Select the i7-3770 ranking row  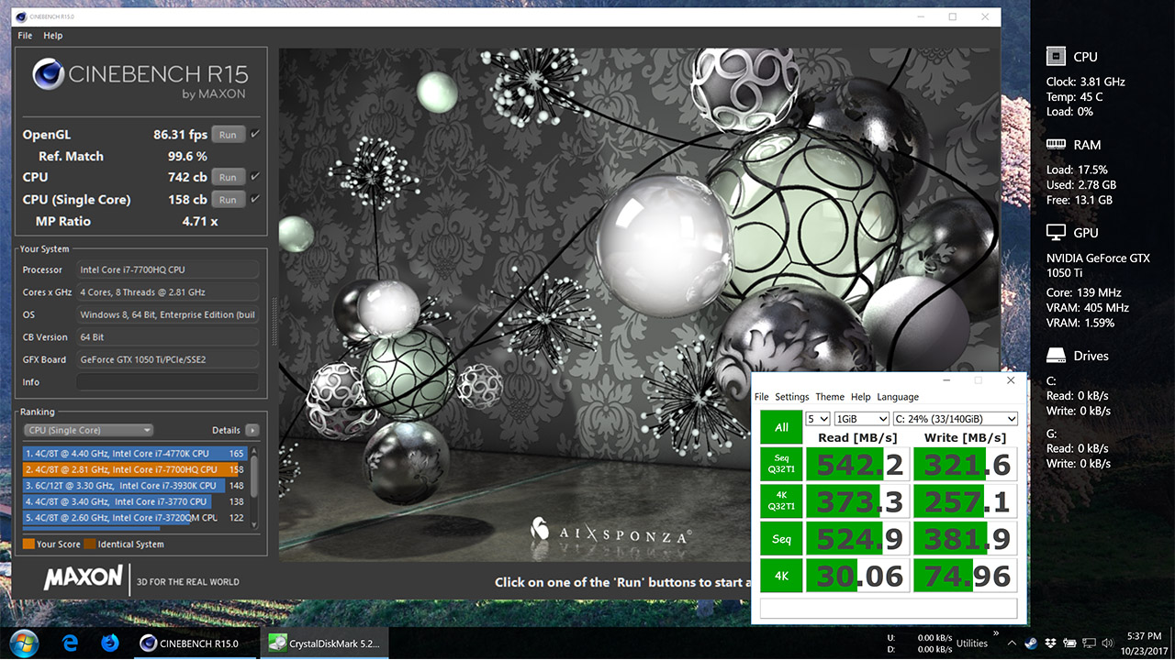[135, 501]
